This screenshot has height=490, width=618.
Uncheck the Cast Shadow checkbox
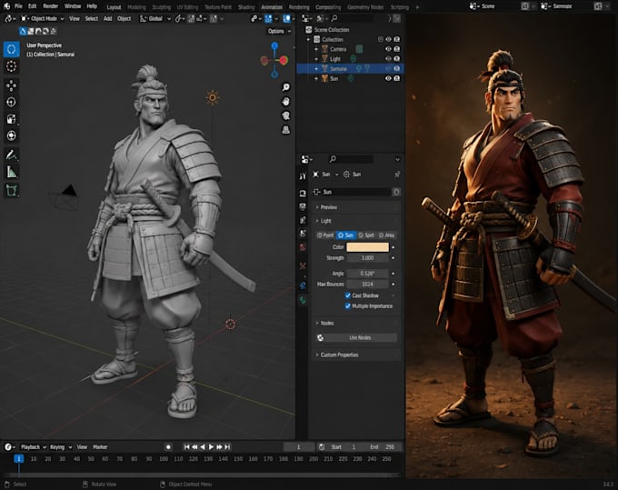coord(347,295)
